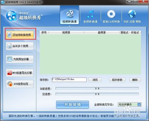Click the 总进度 progress bar

[97, 94]
